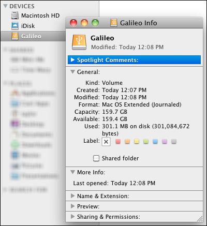The width and height of the screenshot is (207, 226).
Task: Apply the red label color
Action: [118, 142]
